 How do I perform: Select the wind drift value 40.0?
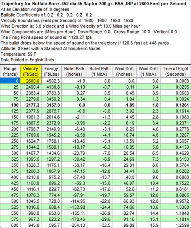(124, 177)
